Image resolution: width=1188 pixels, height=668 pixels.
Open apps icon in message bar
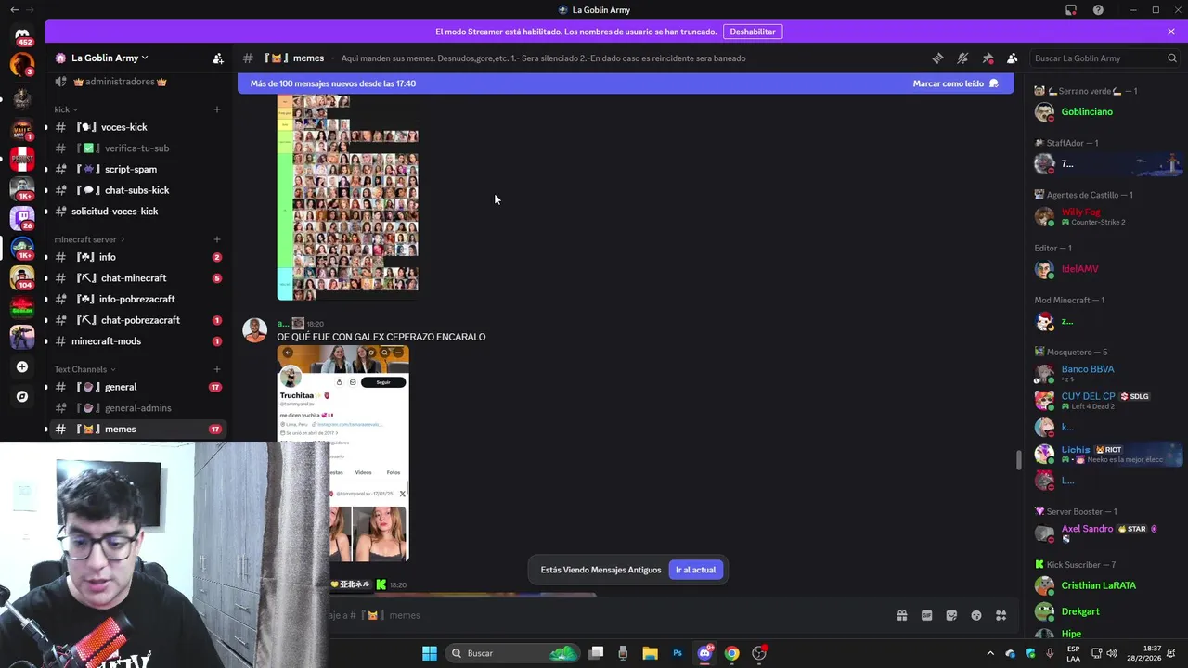click(x=1001, y=615)
